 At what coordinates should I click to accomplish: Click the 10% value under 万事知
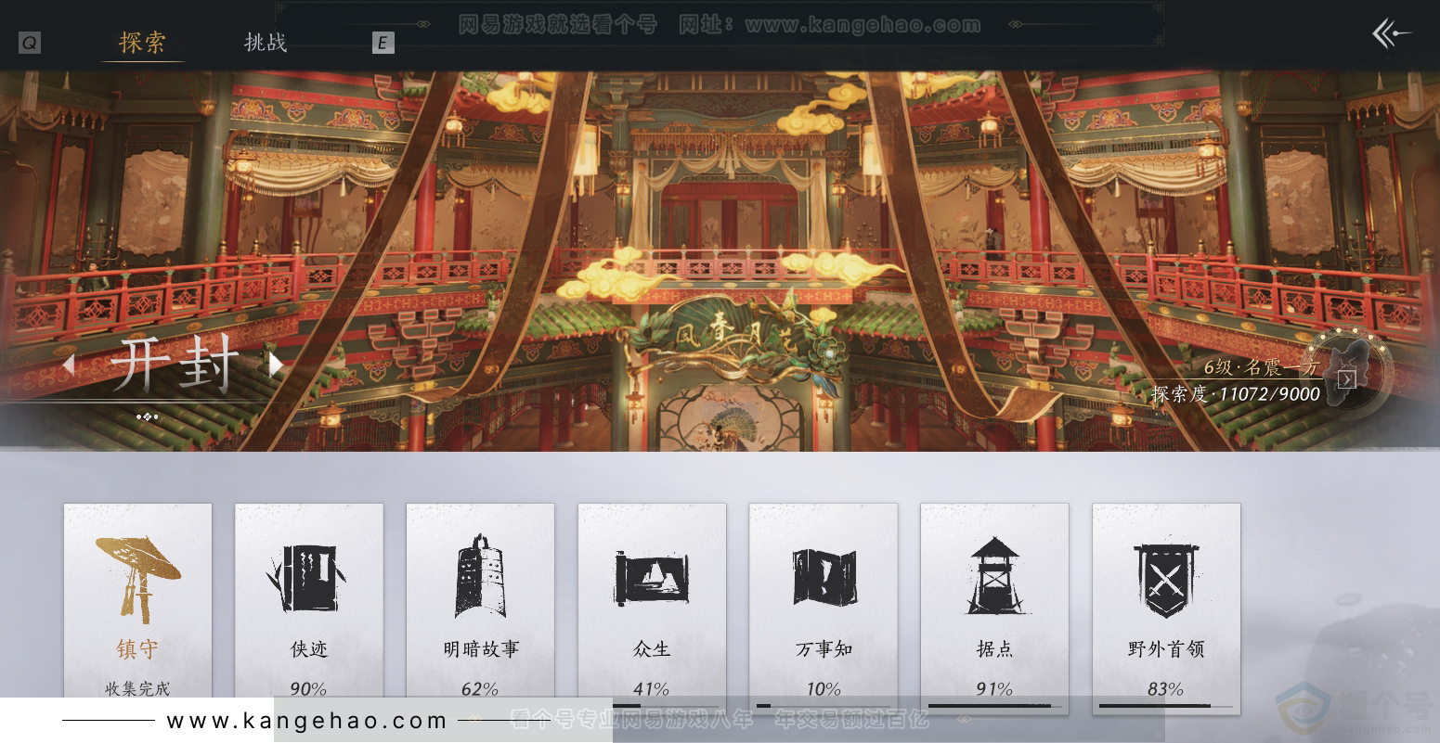[x=824, y=688]
